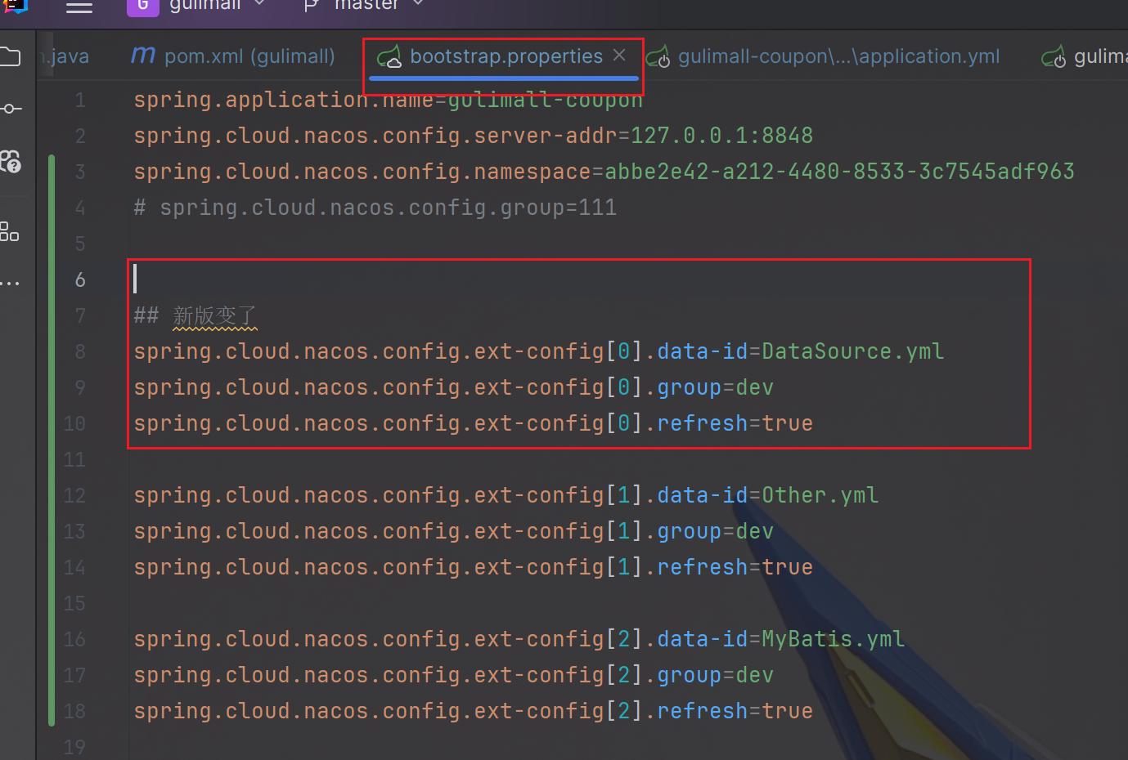The height and width of the screenshot is (760, 1128).
Task: Open the Structure tool window icon
Action: coord(10,232)
